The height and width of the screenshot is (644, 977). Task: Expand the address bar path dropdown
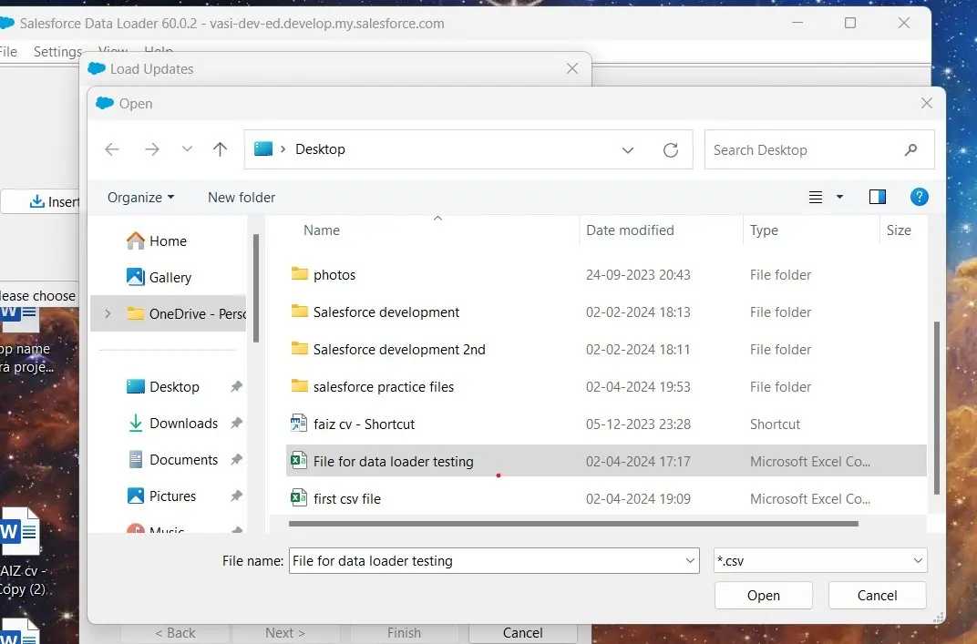click(x=628, y=150)
